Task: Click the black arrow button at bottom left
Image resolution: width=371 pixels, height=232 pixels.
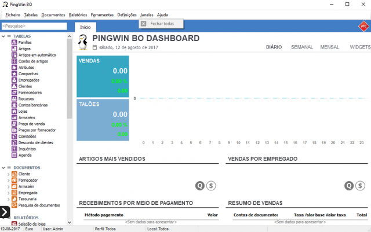Action: coord(5,212)
